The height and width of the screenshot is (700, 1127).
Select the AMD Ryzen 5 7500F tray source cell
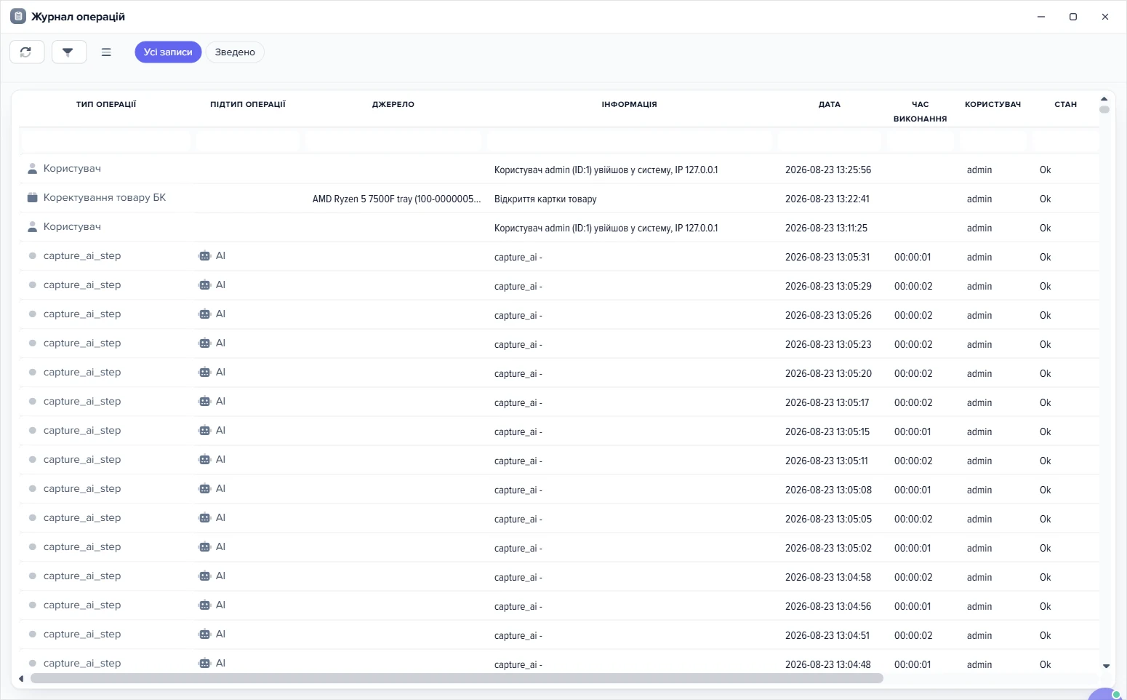[x=397, y=199]
